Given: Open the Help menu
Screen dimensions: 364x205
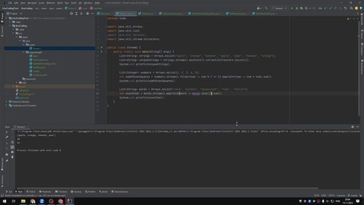Looking at the screenshot, I should click(97, 3).
